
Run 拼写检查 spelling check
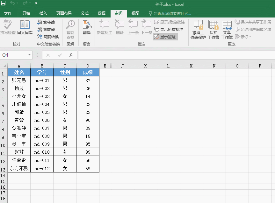pos(8,27)
